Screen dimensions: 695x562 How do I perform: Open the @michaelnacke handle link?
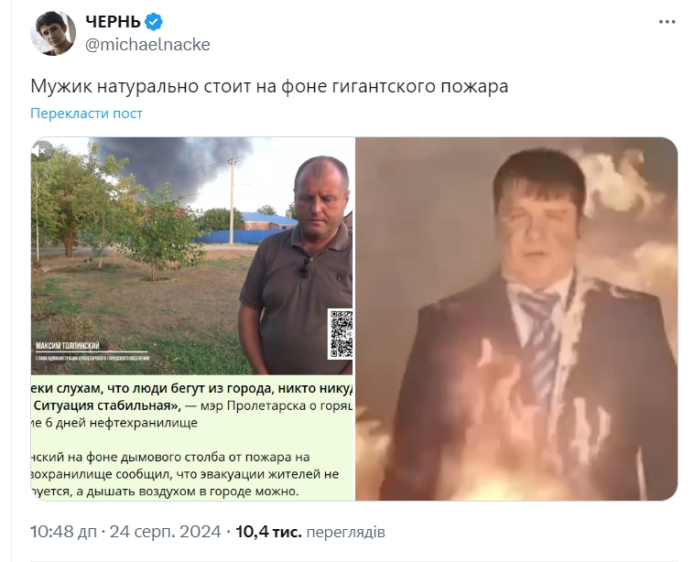[x=147, y=45]
